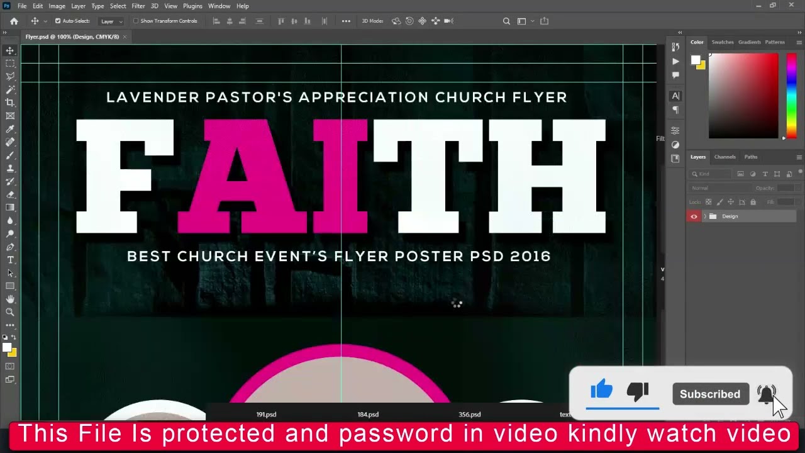Select the Pen tool
805x453 pixels.
click(x=10, y=247)
